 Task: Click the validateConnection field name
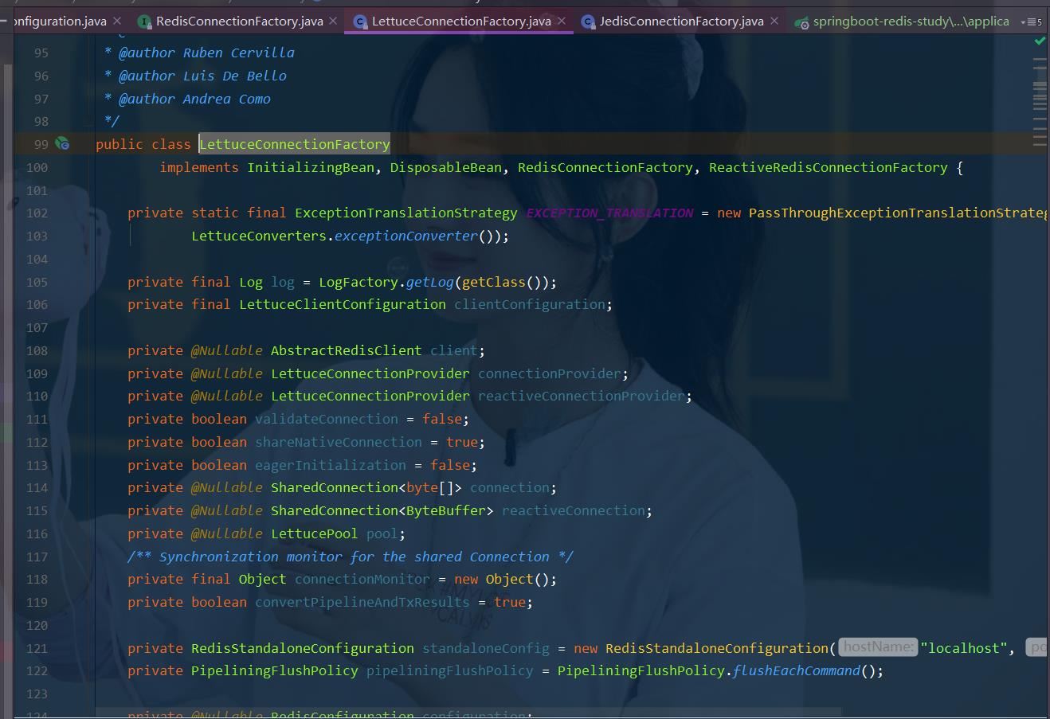pyautogui.click(x=327, y=419)
